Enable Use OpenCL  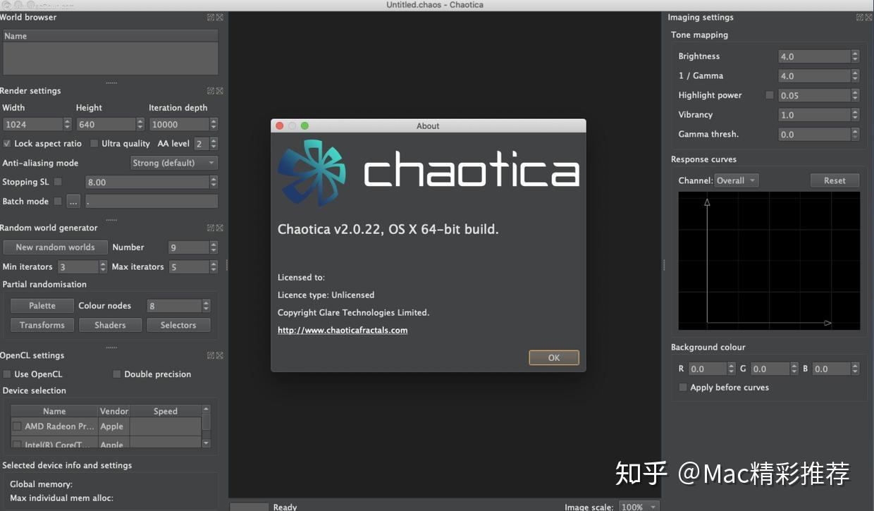click(6, 374)
